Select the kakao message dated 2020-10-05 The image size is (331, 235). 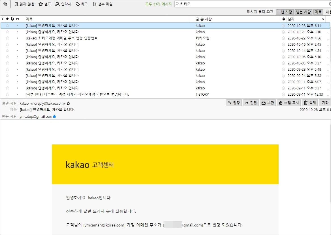(x=165, y=63)
